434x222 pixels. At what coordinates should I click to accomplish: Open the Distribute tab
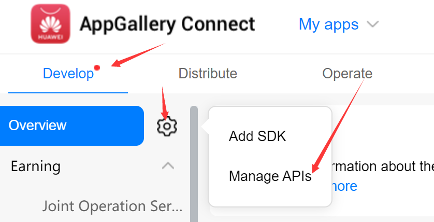coord(208,74)
